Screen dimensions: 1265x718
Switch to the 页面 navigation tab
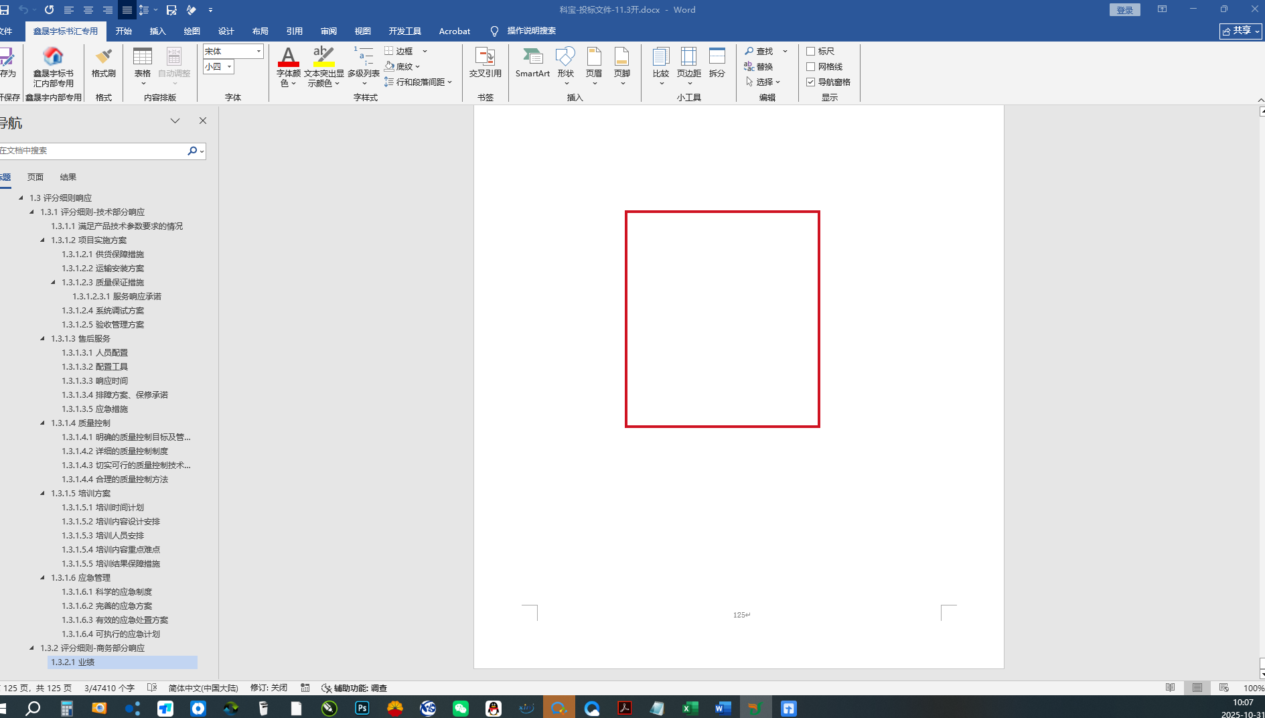(35, 177)
